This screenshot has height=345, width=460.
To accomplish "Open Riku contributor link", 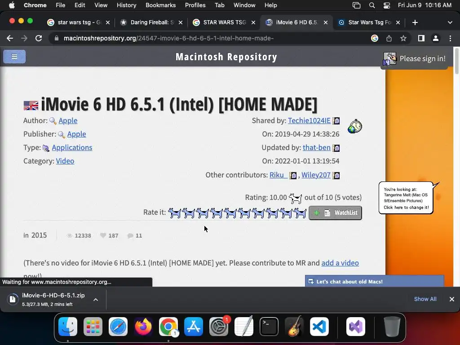I will [278, 175].
